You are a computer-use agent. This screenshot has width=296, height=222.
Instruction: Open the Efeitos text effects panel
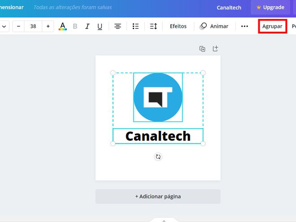[x=178, y=26]
